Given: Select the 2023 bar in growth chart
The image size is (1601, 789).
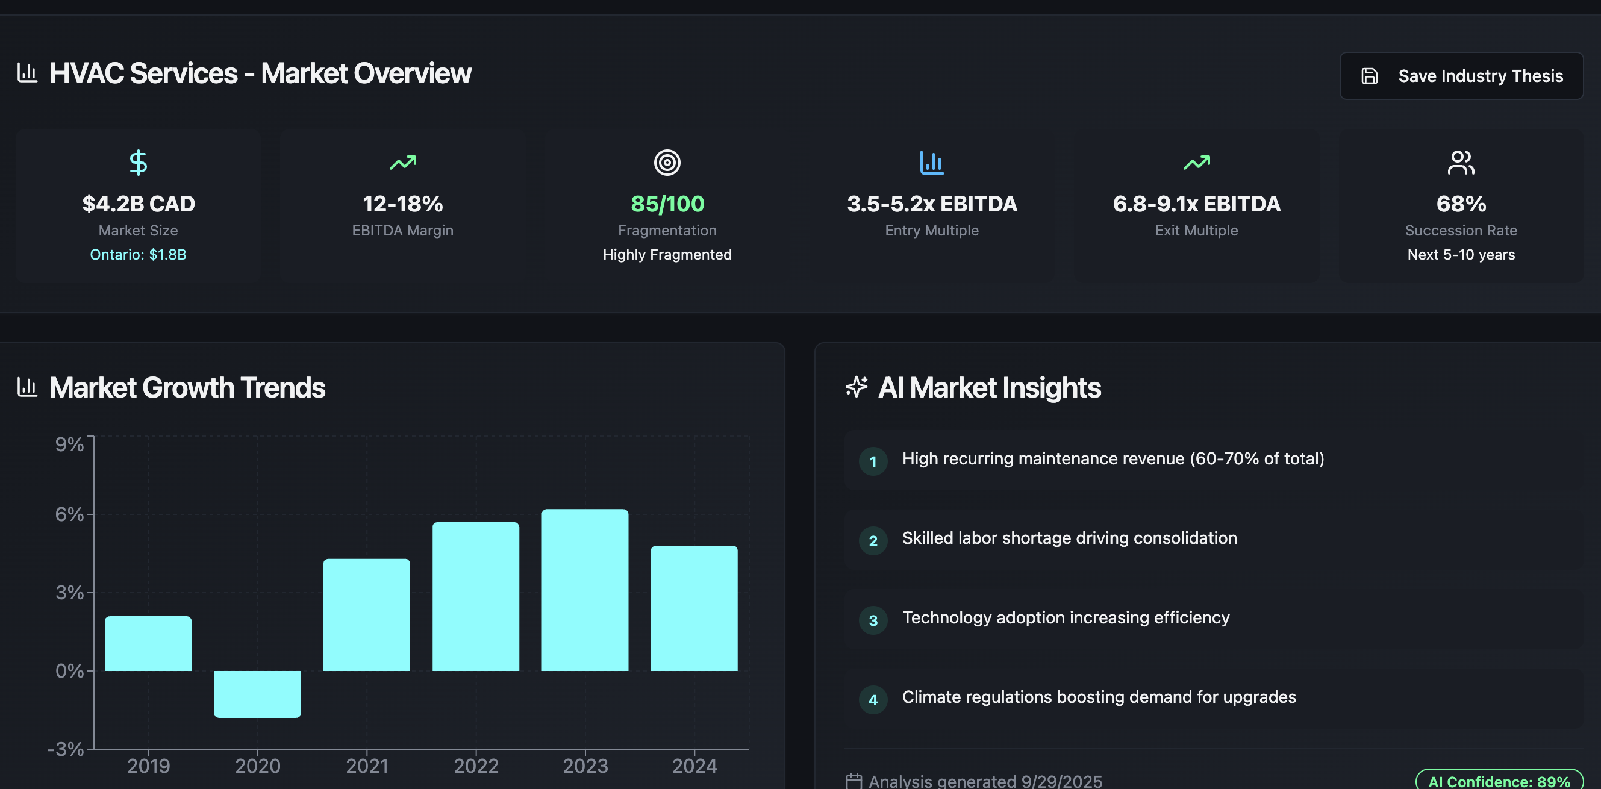Looking at the screenshot, I should 585,590.
